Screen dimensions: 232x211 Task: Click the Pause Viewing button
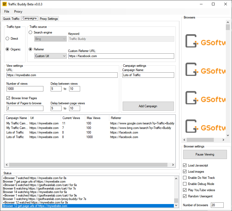coord(204,154)
